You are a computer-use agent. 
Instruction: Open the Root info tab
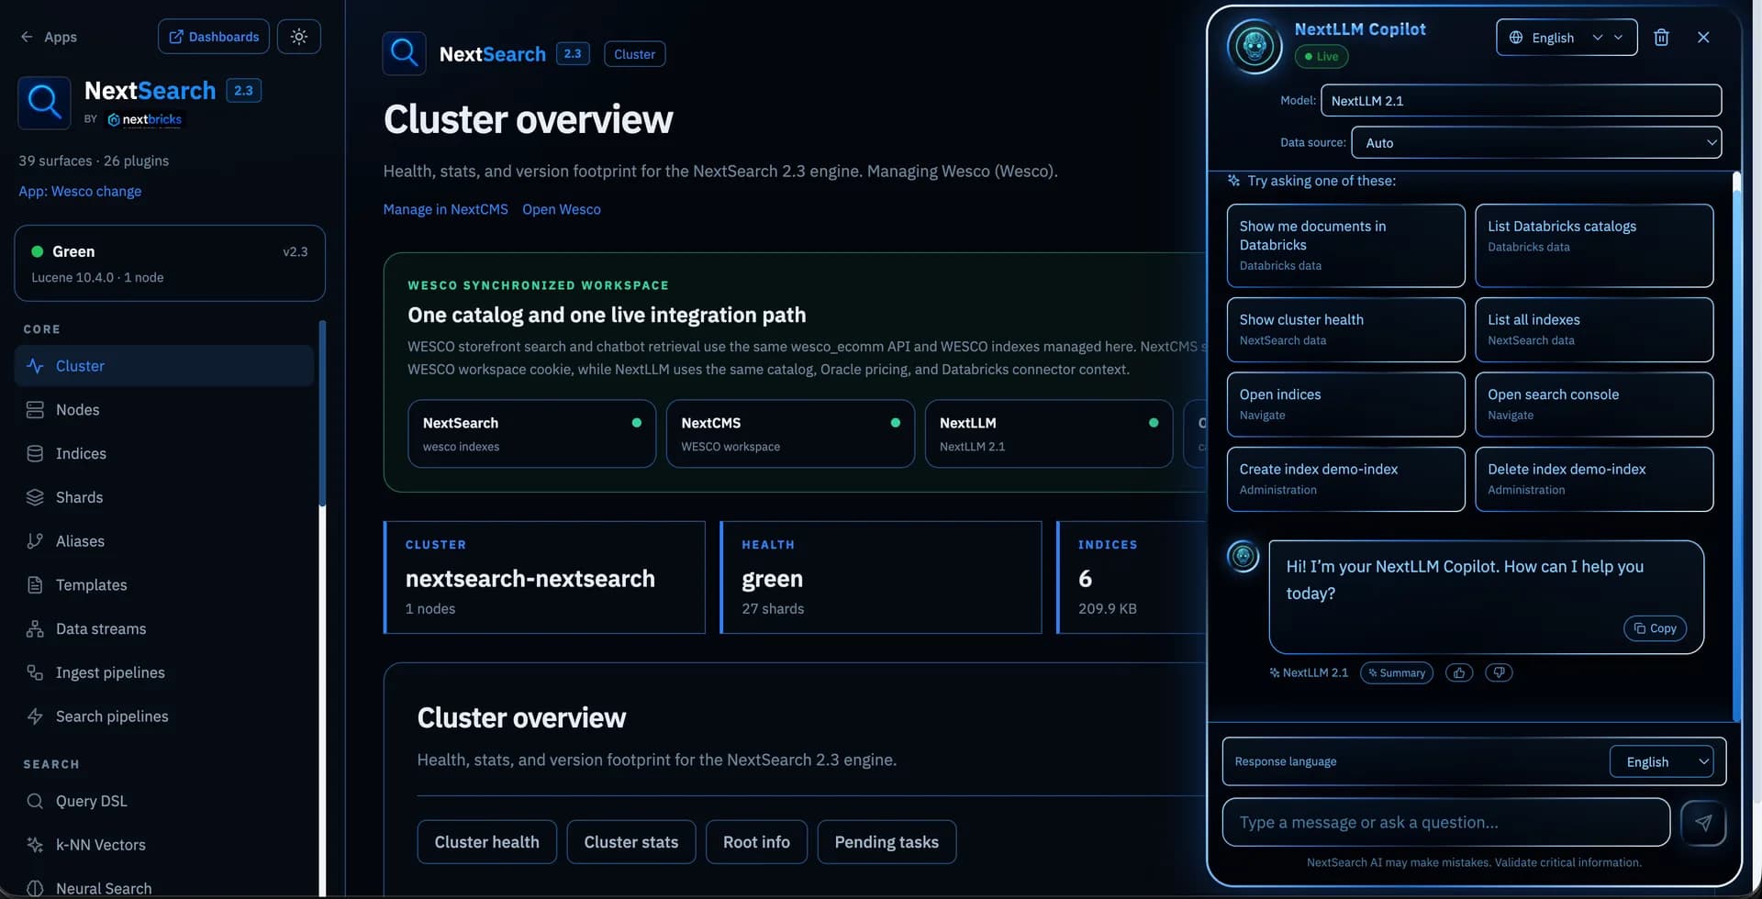[x=756, y=842]
